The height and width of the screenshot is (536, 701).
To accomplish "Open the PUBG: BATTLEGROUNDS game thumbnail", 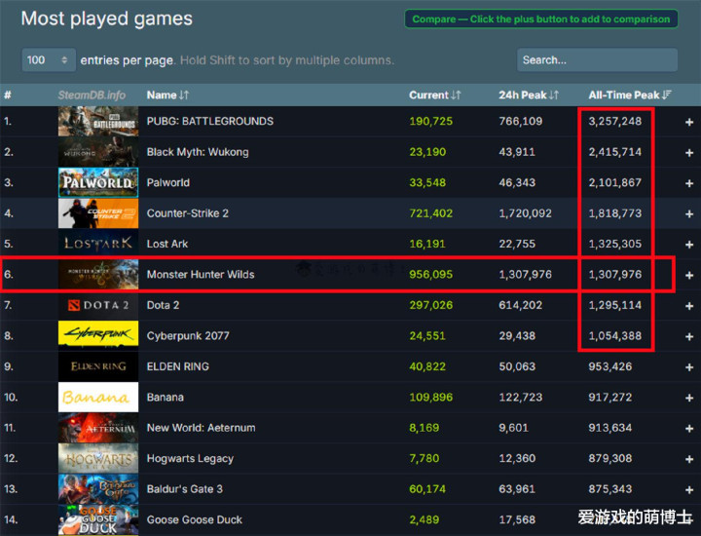I will 98,121.
